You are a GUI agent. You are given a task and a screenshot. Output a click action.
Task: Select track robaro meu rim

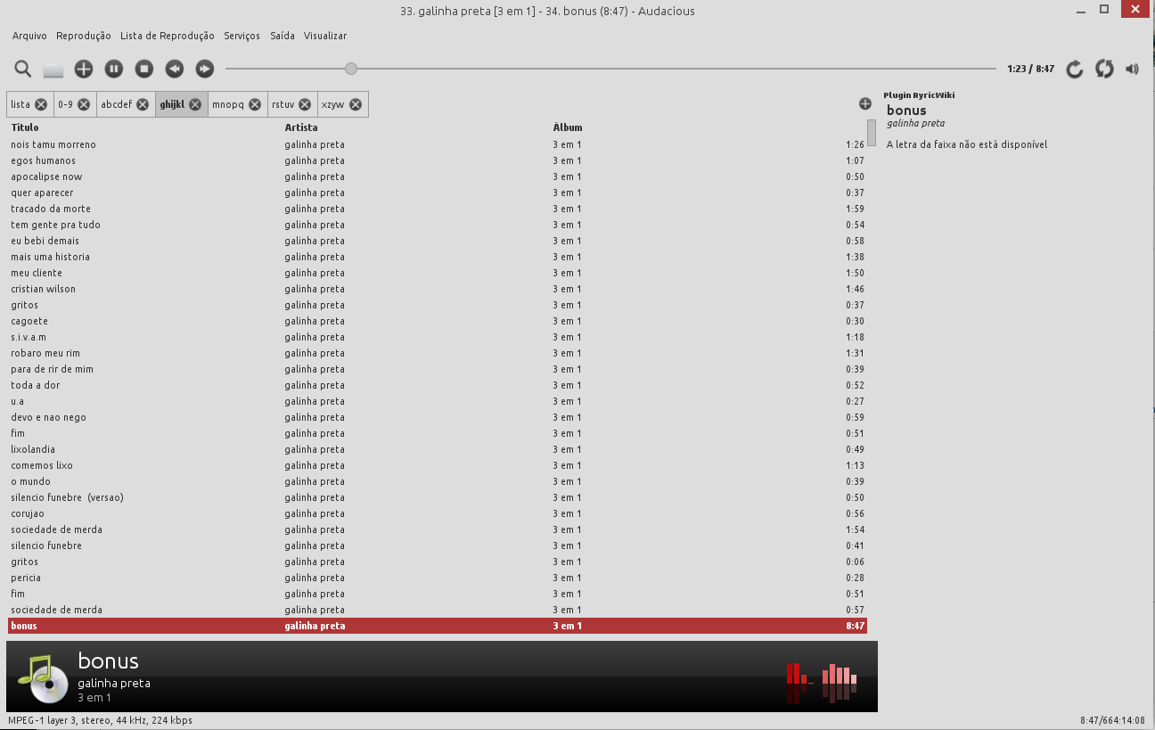point(437,353)
